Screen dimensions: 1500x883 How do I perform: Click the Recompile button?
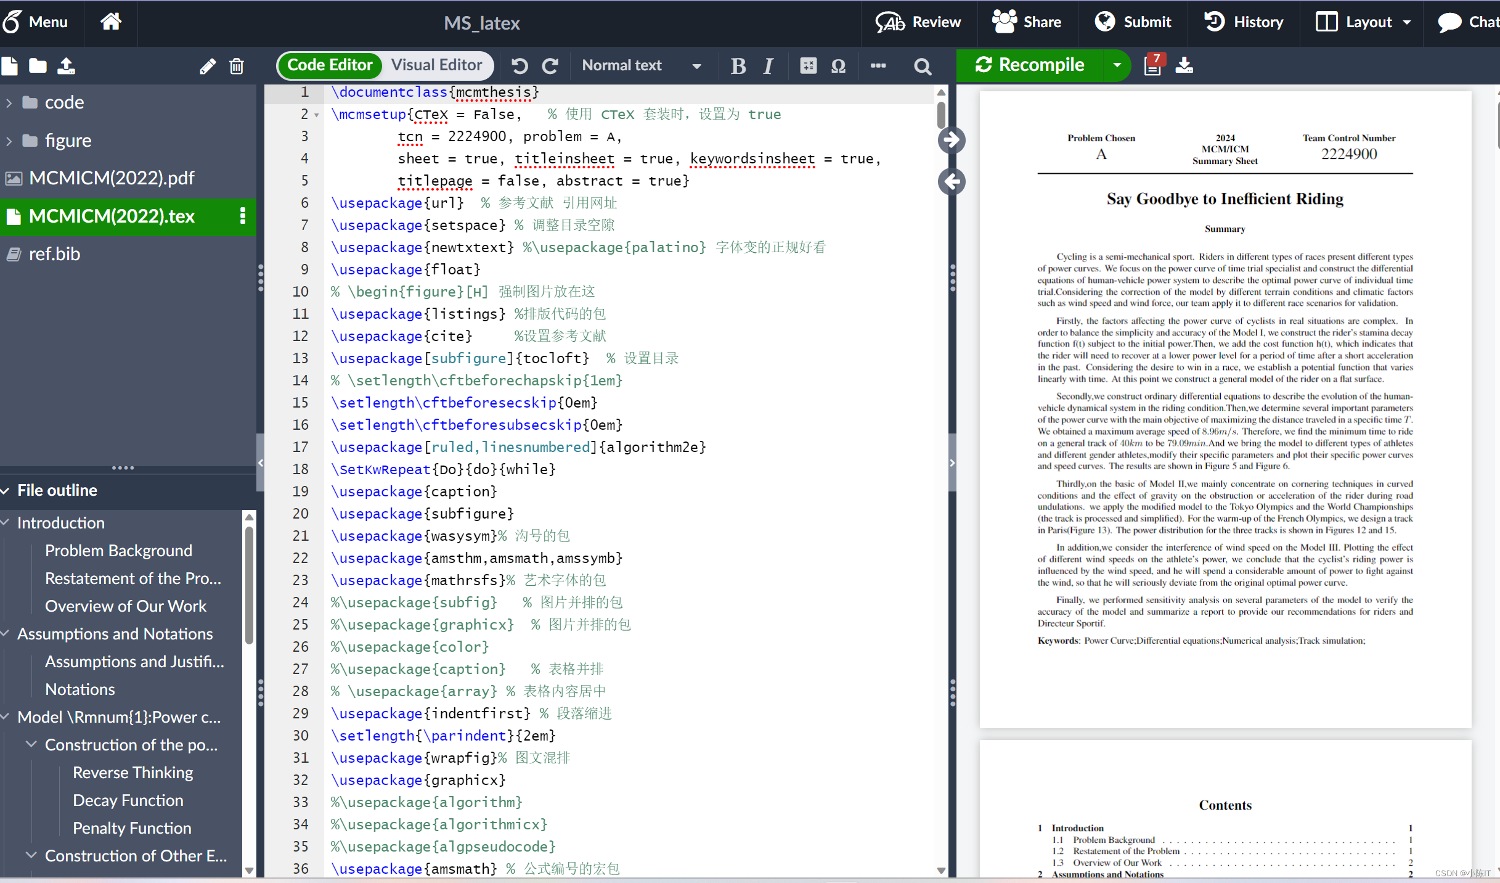(x=1030, y=65)
